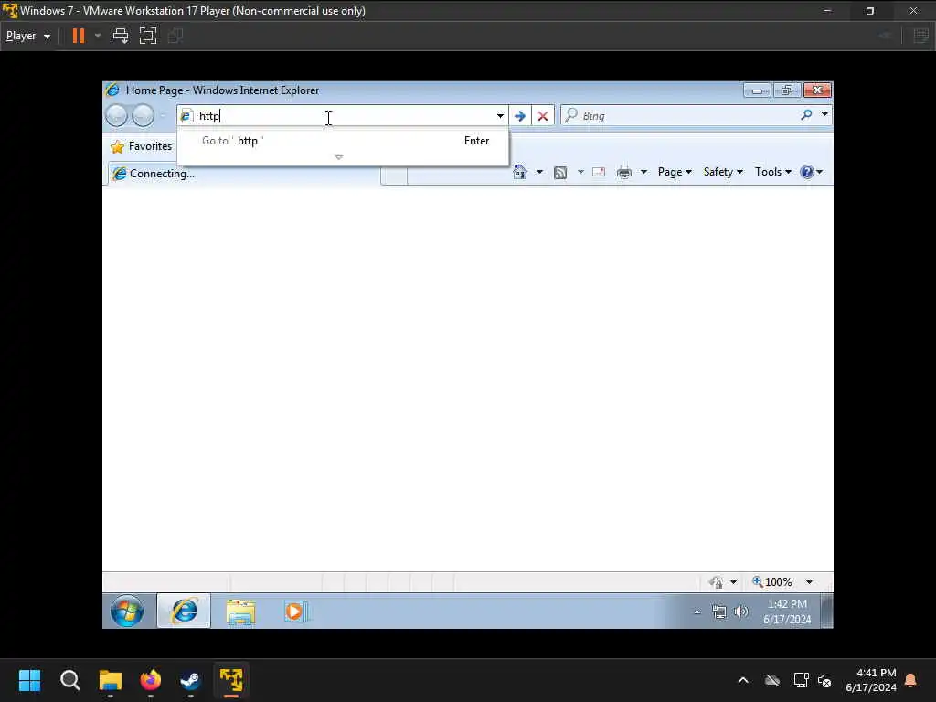Click the Internet Explorer back button
Image resolution: width=936 pixels, height=702 pixels.
coord(116,116)
